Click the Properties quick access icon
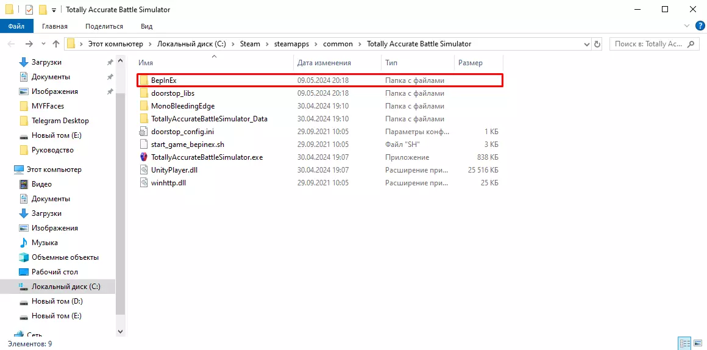Viewport: 707px width, 350px height. [29, 10]
